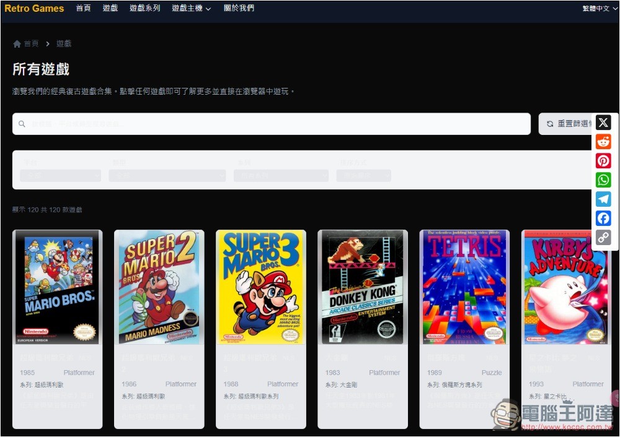This screenshot has height=437, width=620.
Task: Share via the Reddit icon
Action: coord(603,141)
